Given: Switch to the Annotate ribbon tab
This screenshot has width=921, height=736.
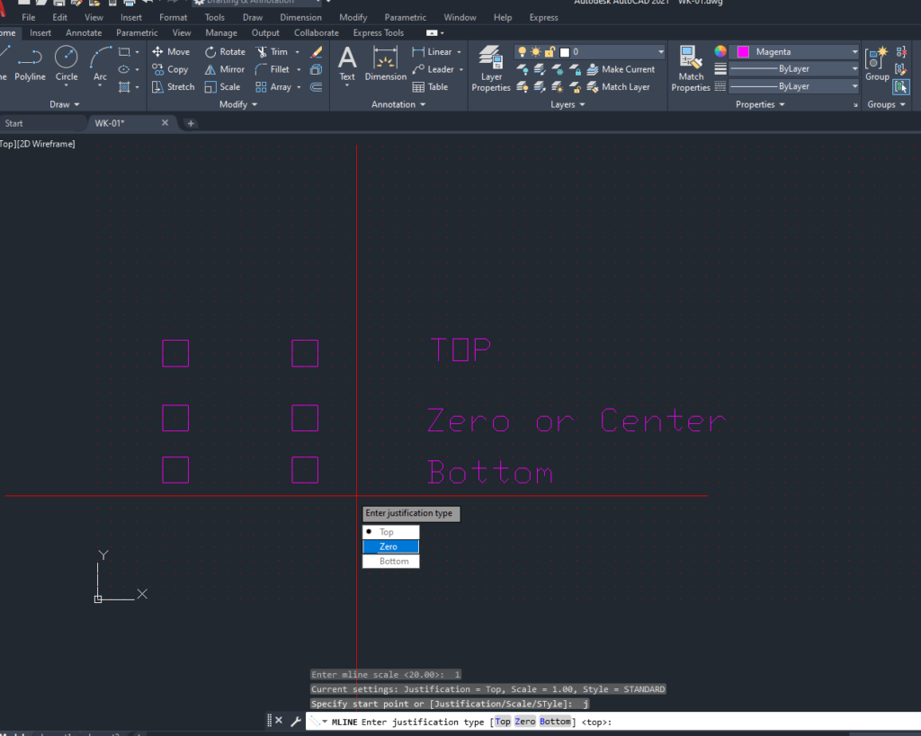Looking at the screenshot, I should (84, 33).
